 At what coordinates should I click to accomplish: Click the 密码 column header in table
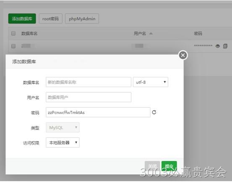[198, 34]
